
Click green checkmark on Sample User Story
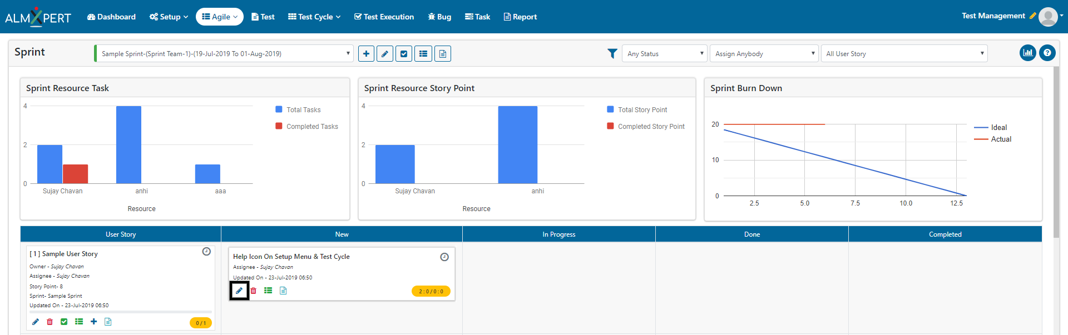[64, 322]
